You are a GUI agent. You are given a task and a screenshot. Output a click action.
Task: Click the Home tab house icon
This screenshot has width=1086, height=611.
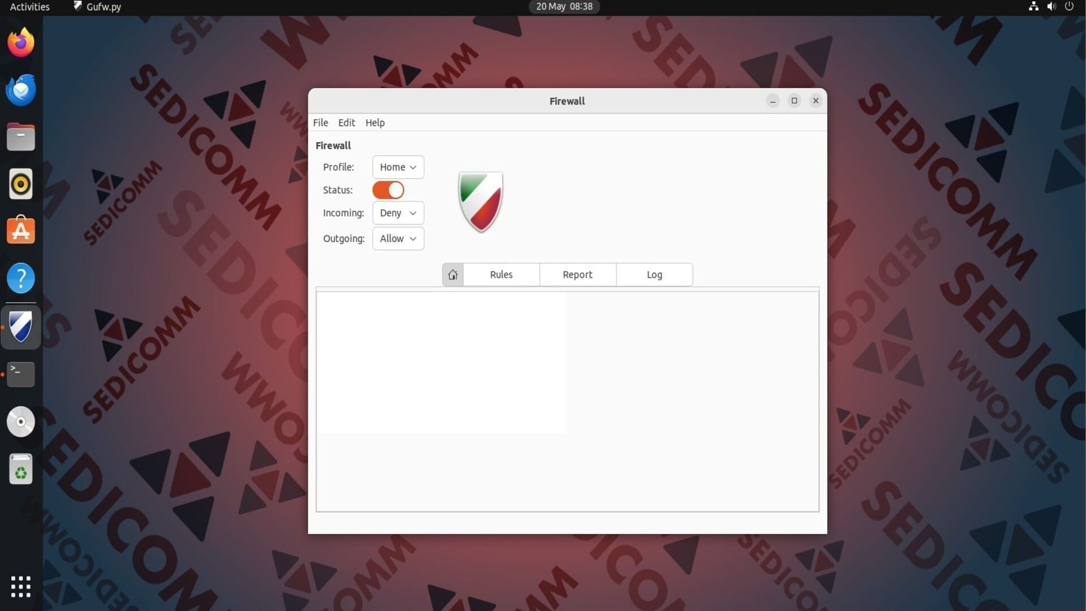click(453, 274)
